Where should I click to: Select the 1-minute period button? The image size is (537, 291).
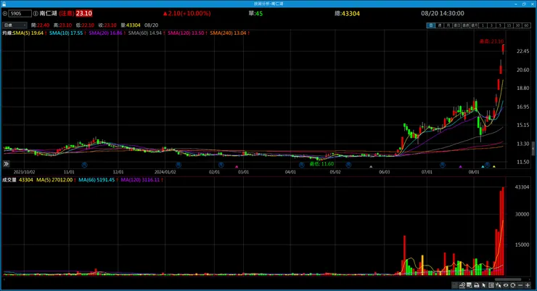tap(483, 25)
